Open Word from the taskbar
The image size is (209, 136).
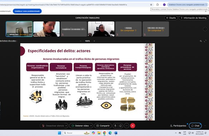point(116,133)
